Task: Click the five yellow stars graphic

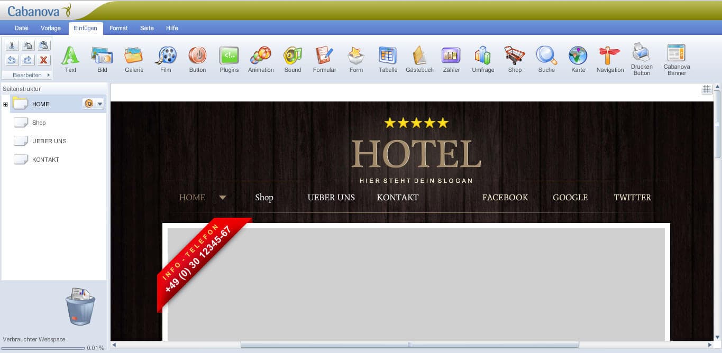Action: pos(416,123)
